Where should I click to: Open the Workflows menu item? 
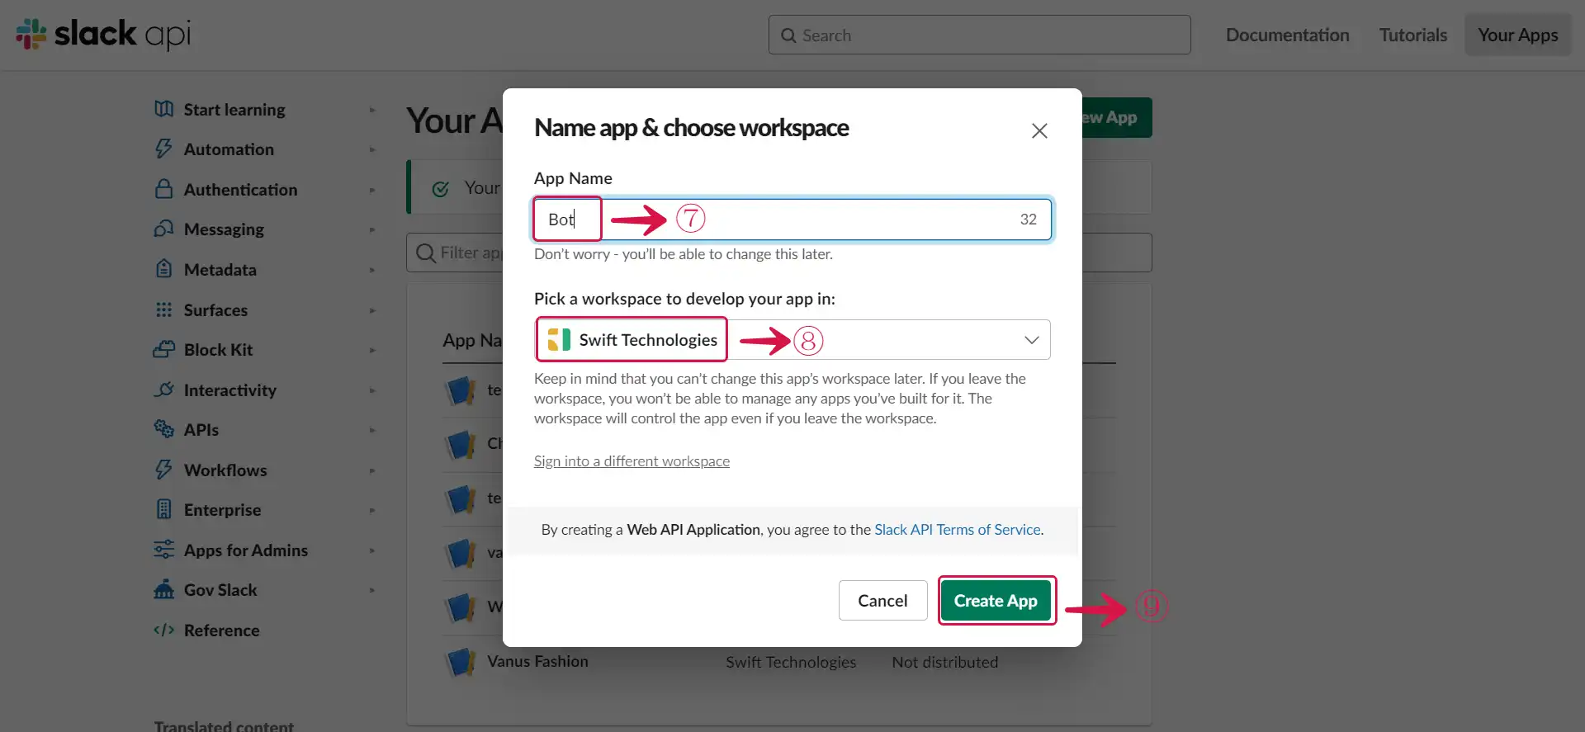coord(225,470)
